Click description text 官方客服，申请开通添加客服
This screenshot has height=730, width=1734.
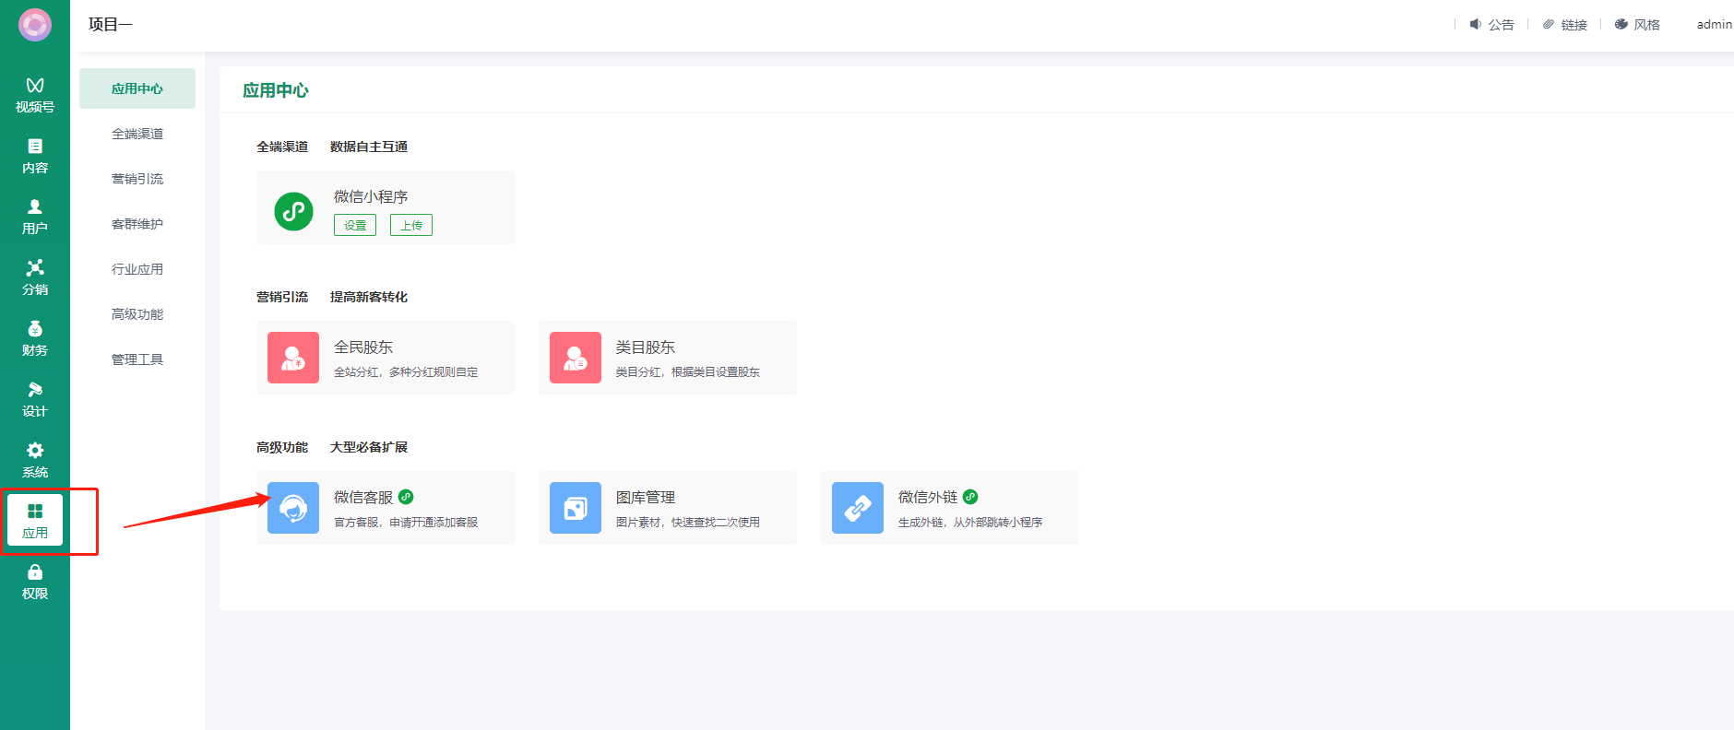406,523
